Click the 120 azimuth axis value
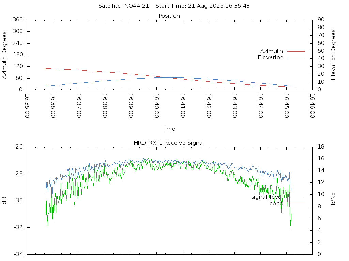 (x=18, y=66)
